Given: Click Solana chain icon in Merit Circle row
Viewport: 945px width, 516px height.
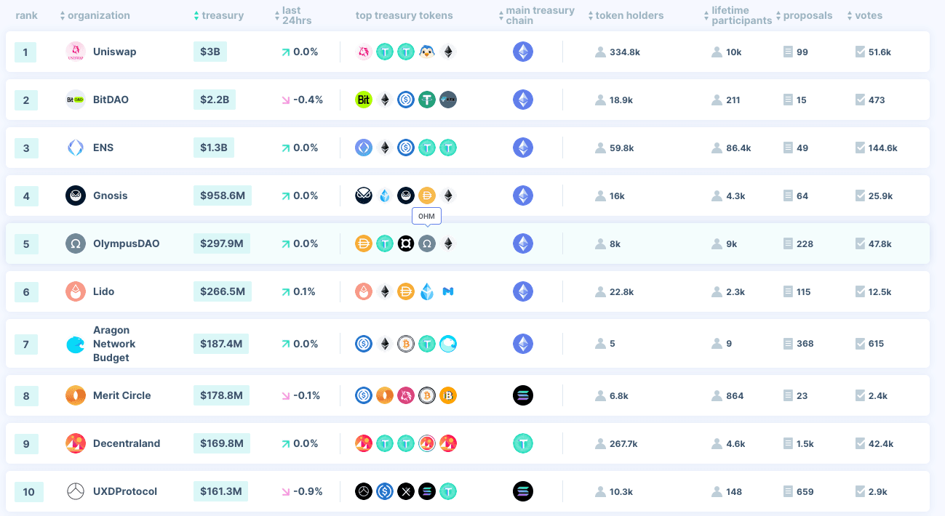Looking at the screenshot, I should 523,395.
